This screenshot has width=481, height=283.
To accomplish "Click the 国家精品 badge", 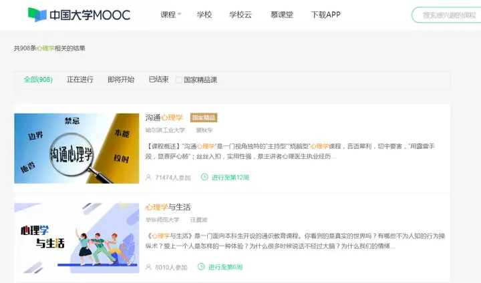I will 204,117.
